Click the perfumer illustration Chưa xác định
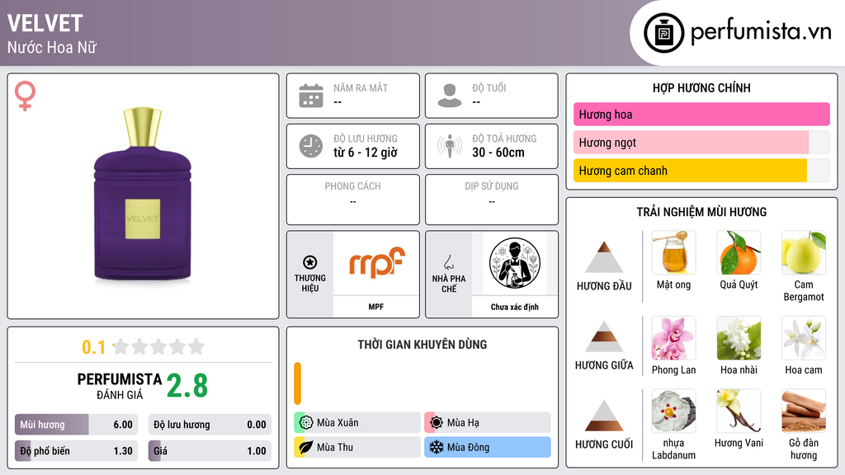 tap(515, 263)
